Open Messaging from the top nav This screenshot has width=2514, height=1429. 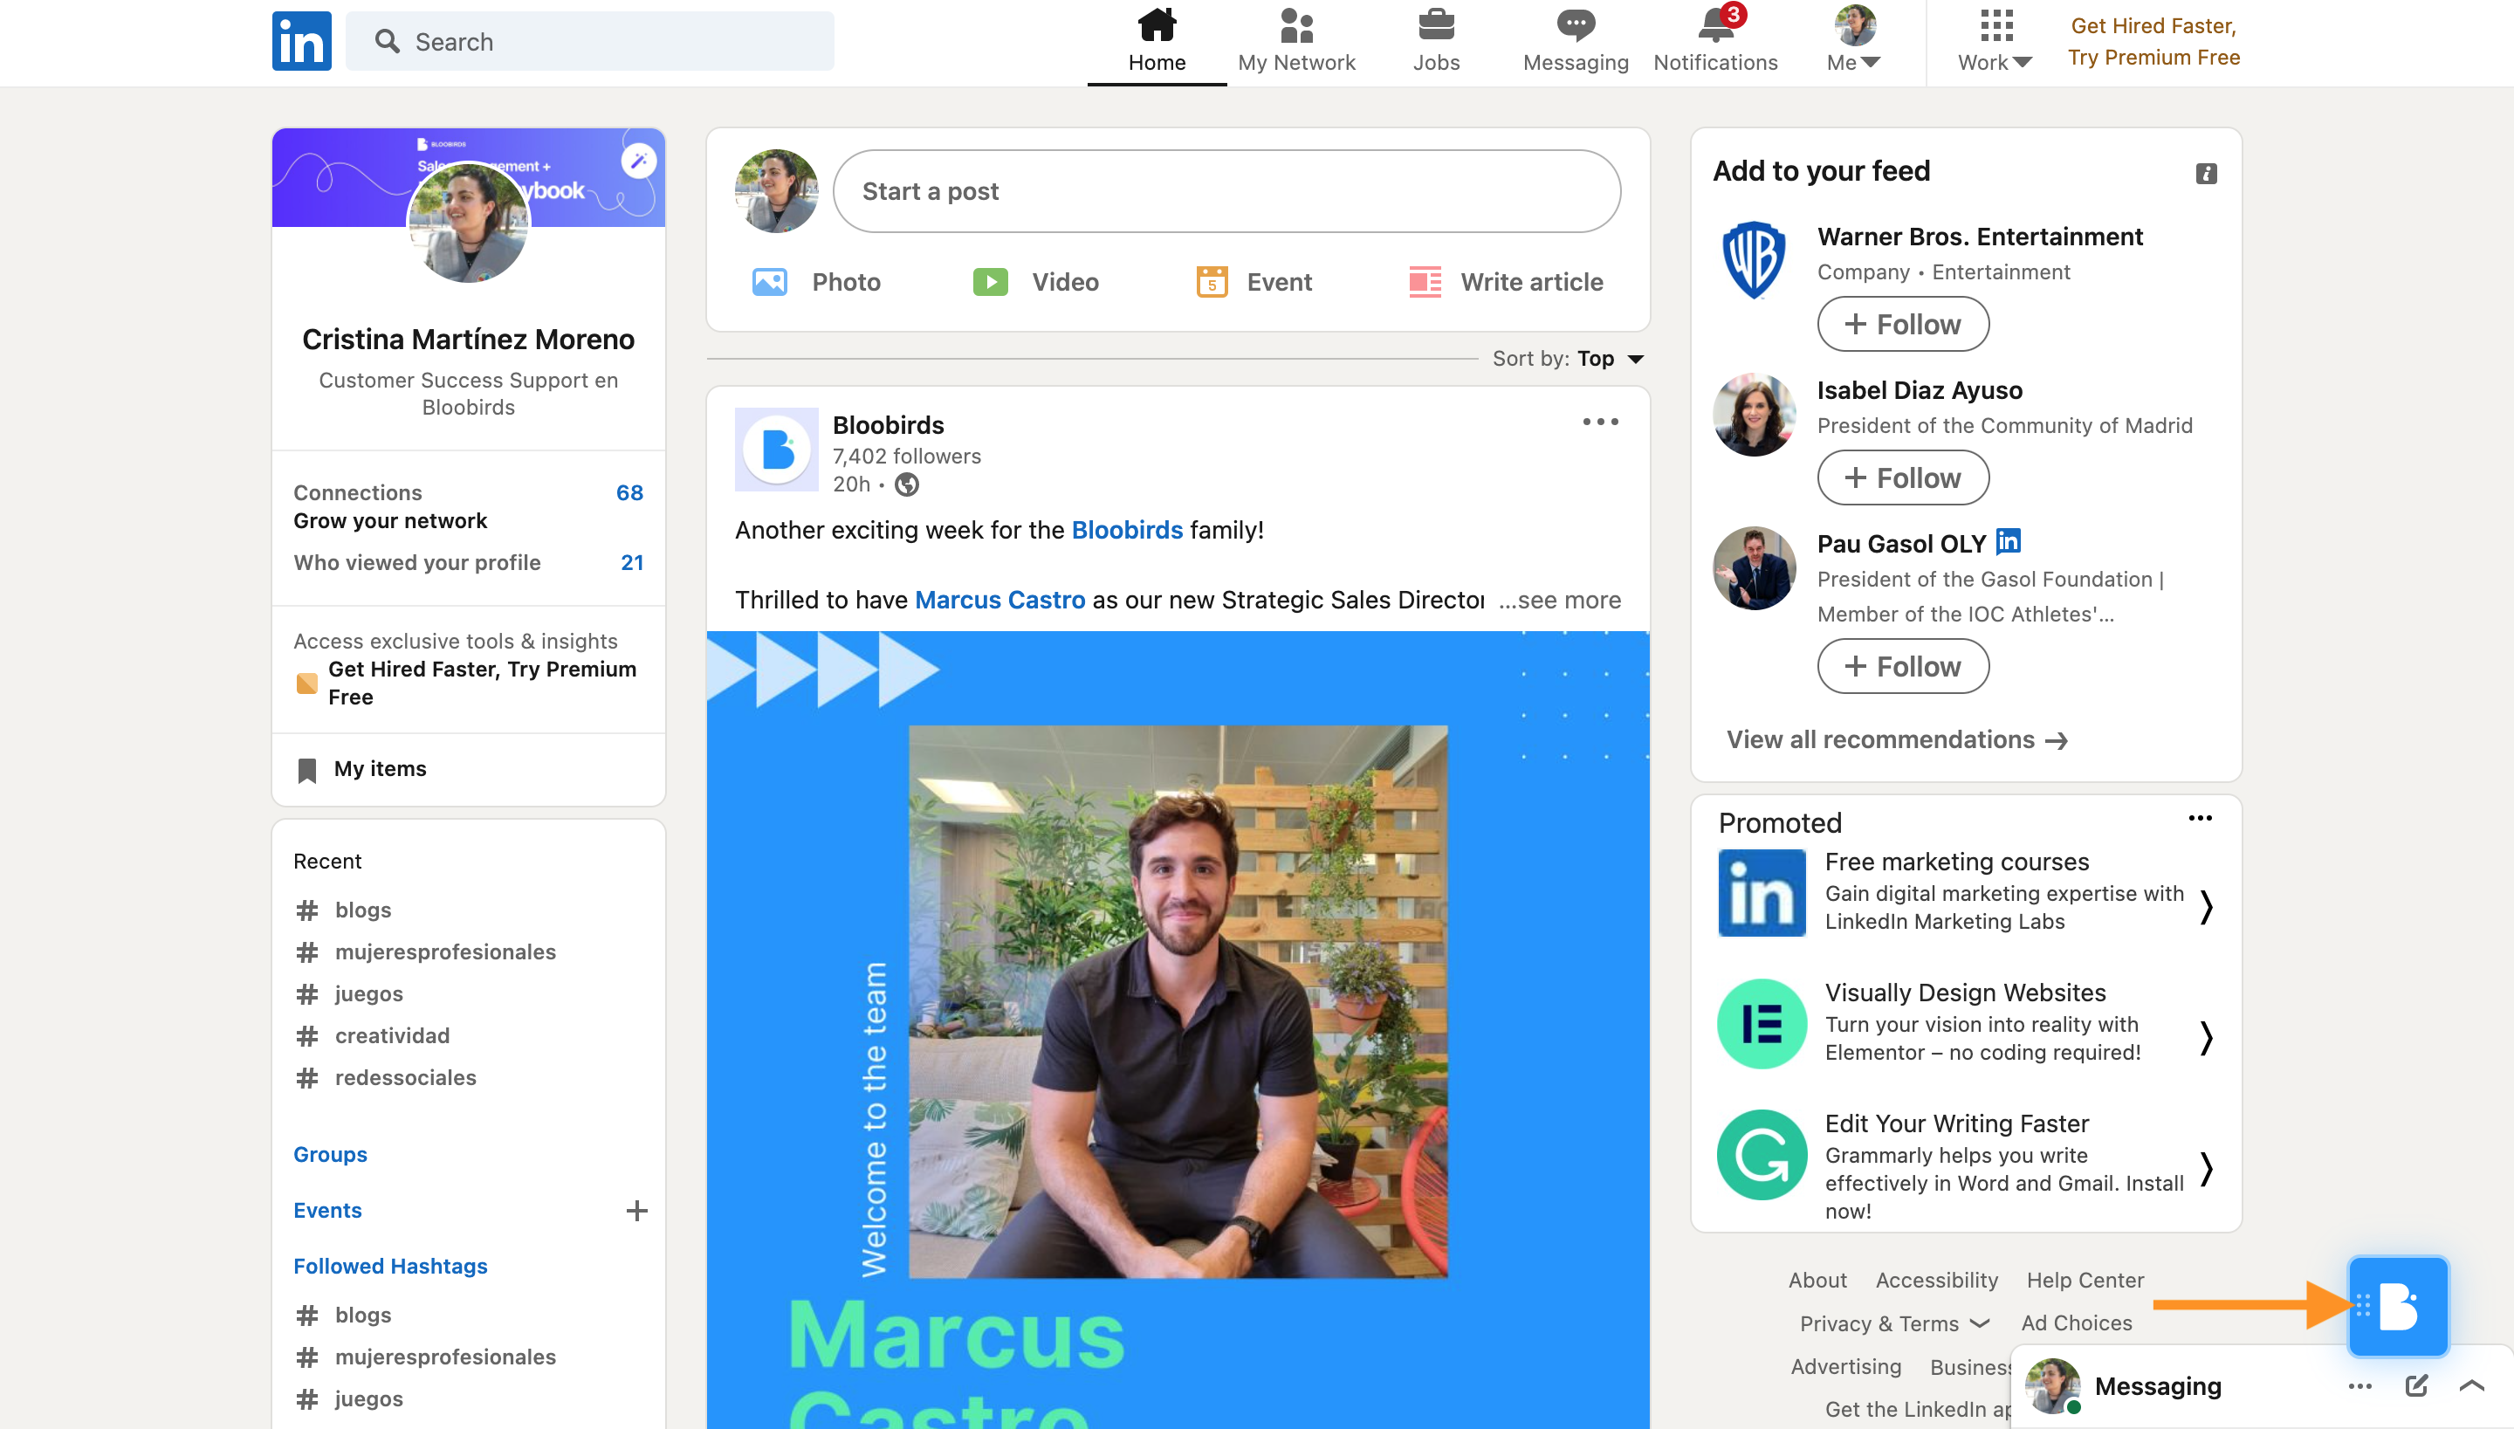(x=1576, y=41)
